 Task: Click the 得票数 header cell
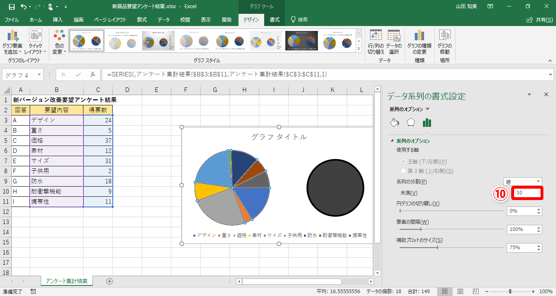click(x=98, y=110)
